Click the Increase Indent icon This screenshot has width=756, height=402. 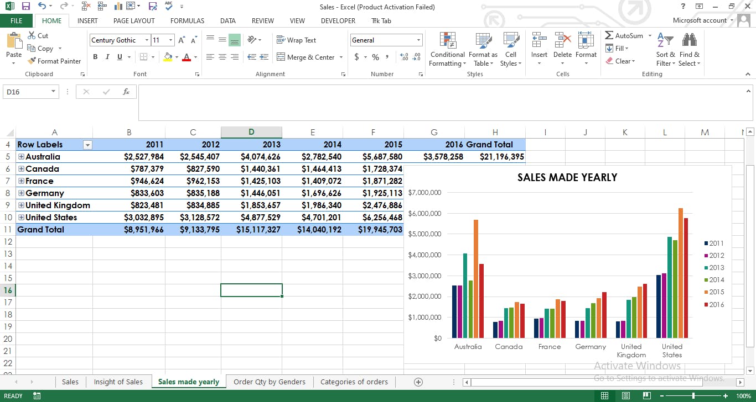click(x=264, y=57)
